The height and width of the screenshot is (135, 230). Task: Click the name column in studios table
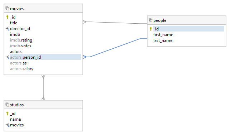coord(15,119)
